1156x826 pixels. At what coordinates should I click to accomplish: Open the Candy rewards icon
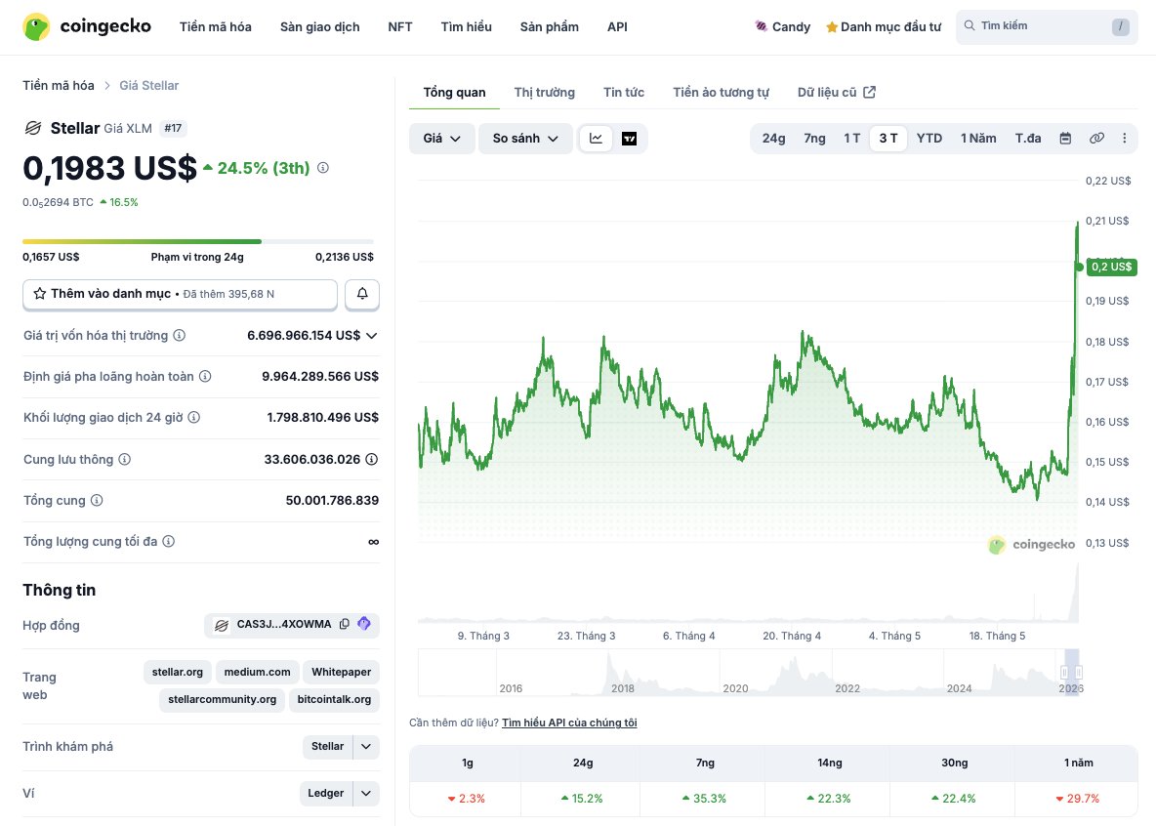pos(761,26)
